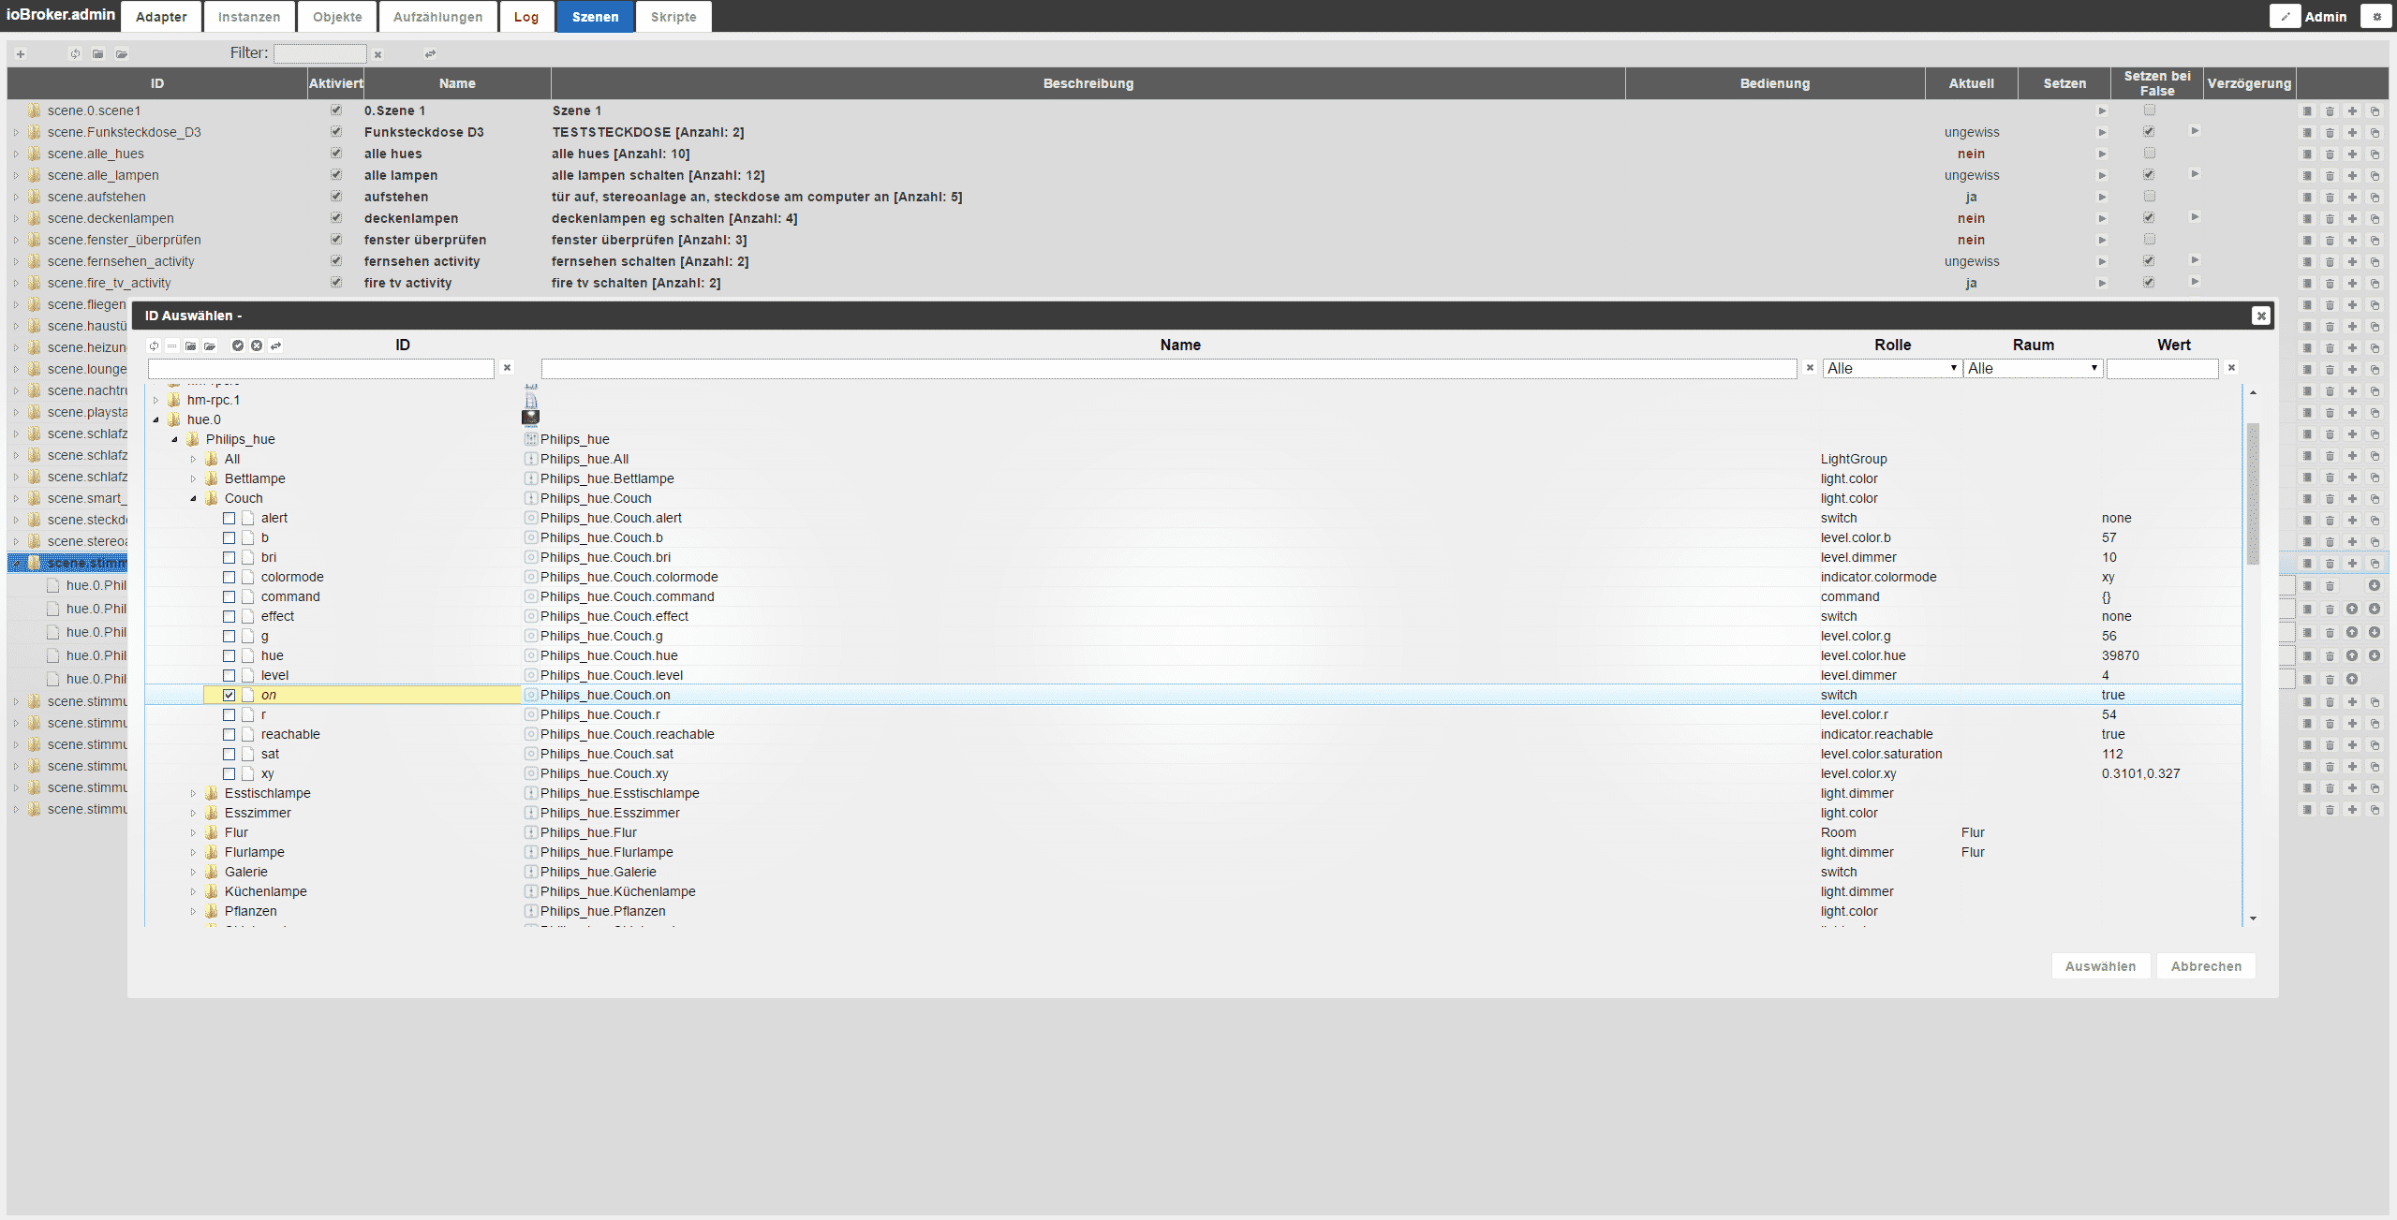Open the Skripte tab
The image size is (2397, 1220).
pyautogui.click(x=673, y=17)
